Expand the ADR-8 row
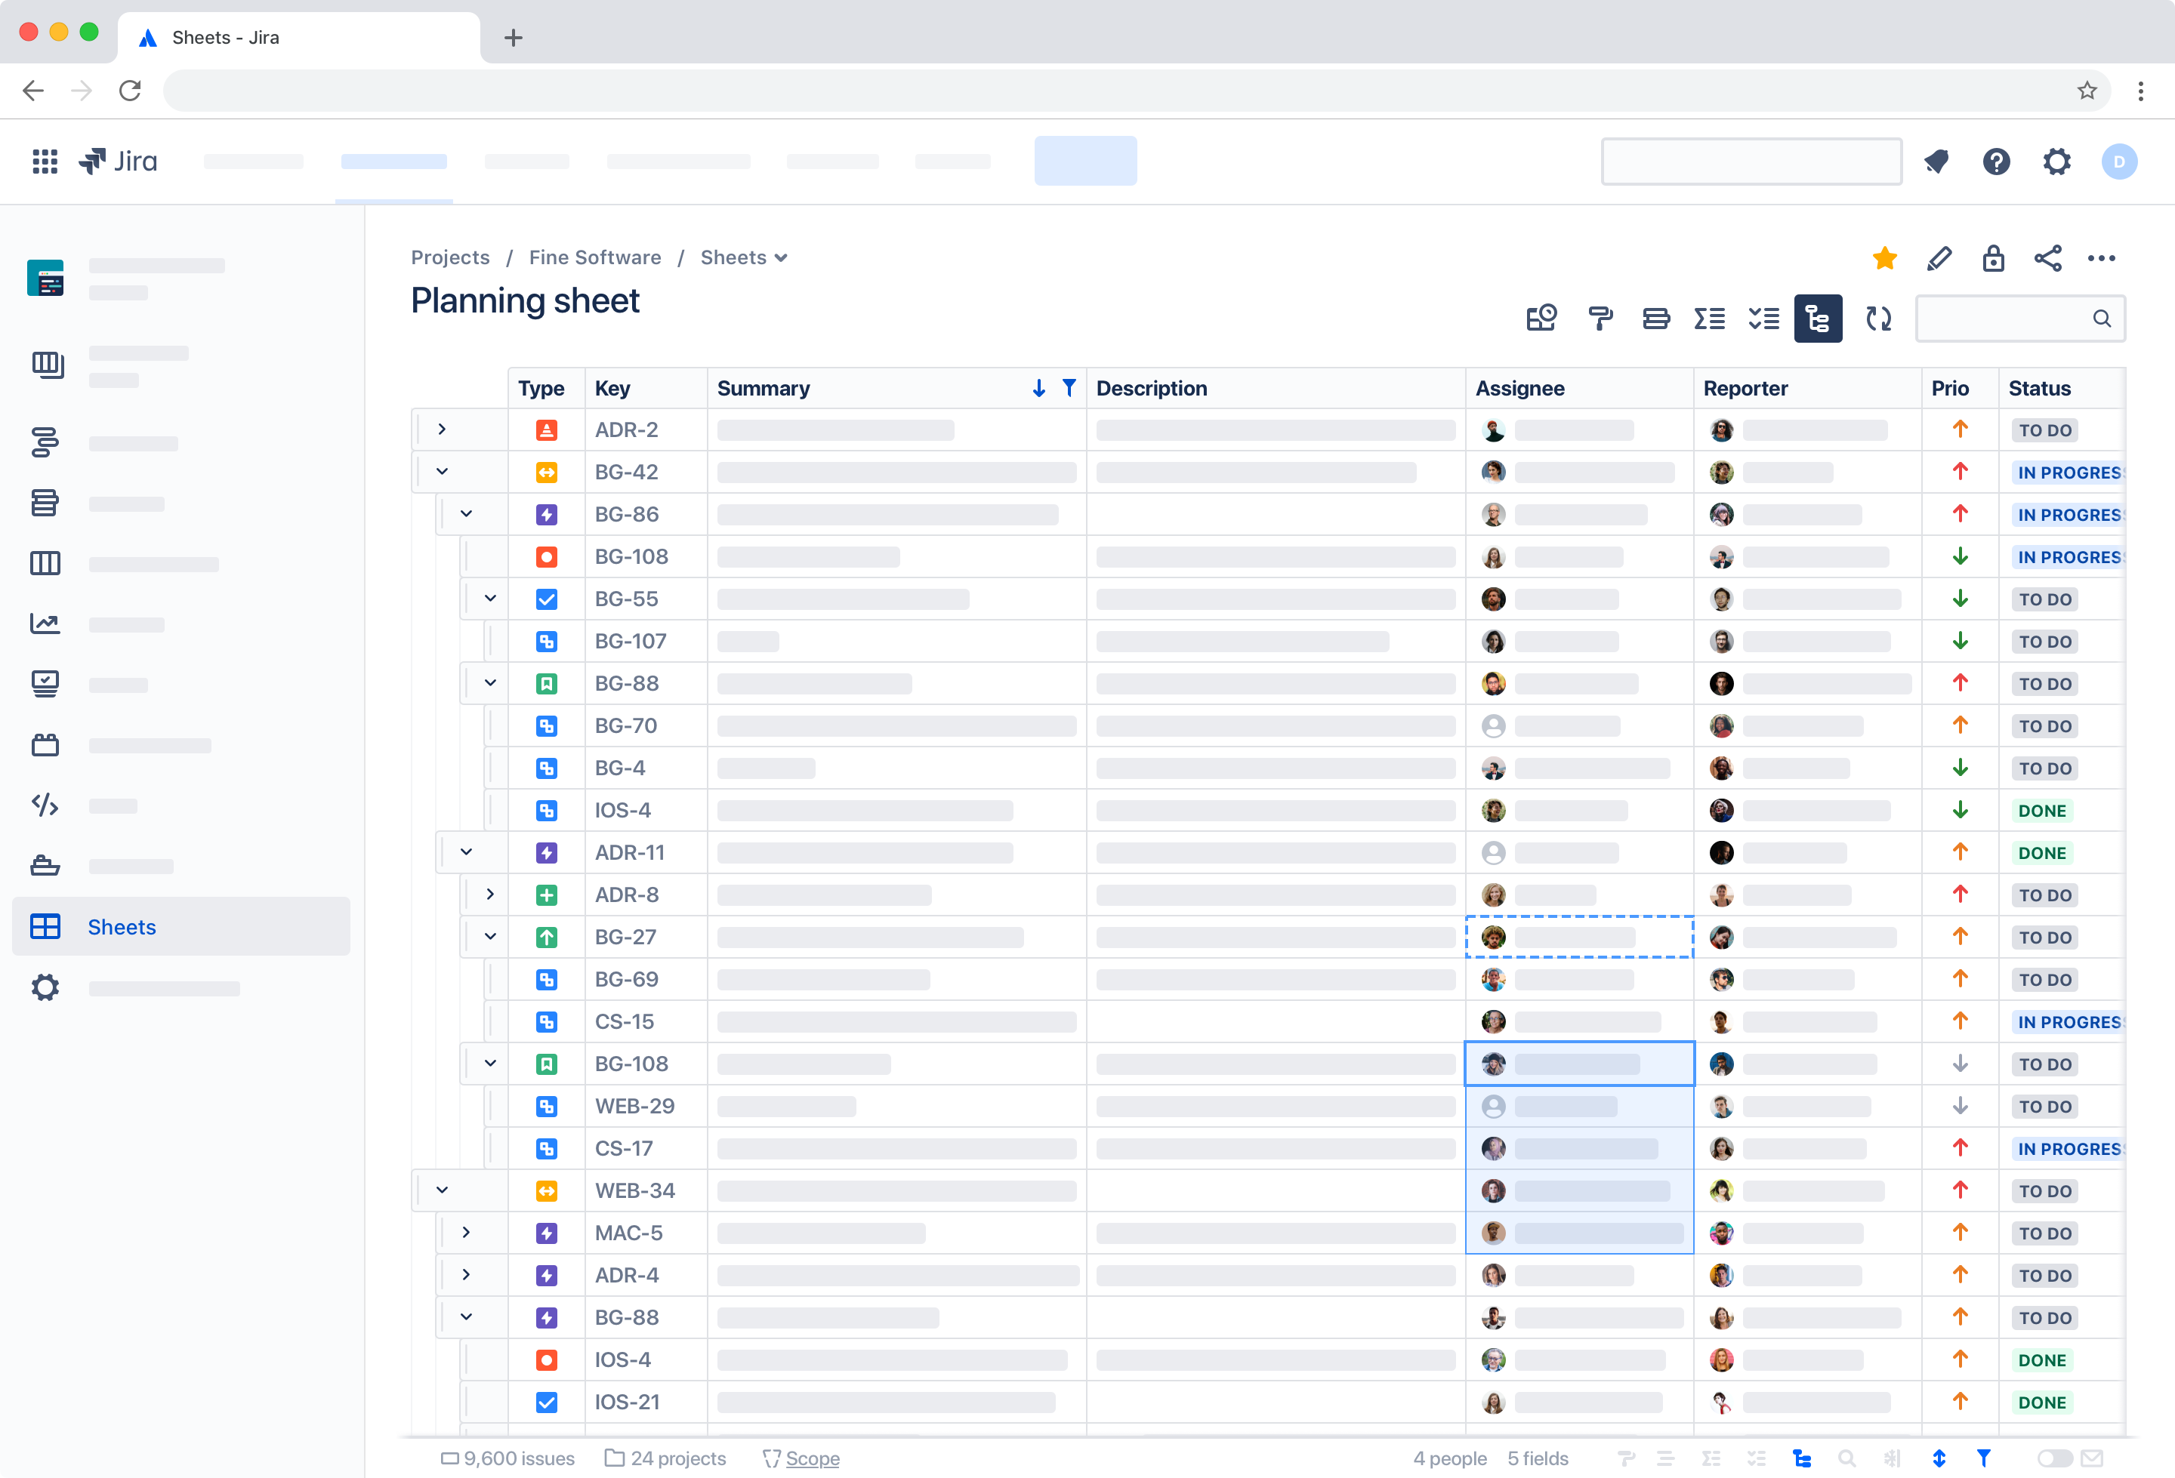2175x1478 pixels. 490,893
